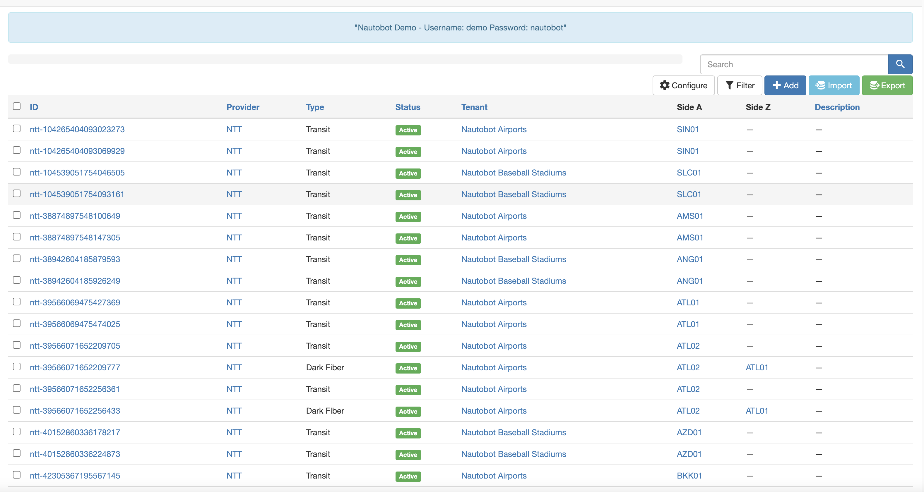Click the Add button to create a circuit
Screen dimensions: 924x492
click(785, 85)
